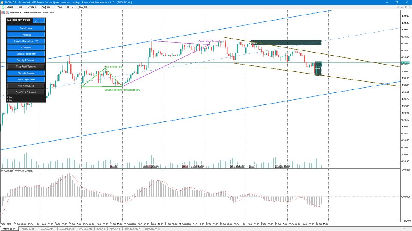412x231 pixels.
Task: Collapse the MASTER PRO panel with minus button
Action: point(42,21)
